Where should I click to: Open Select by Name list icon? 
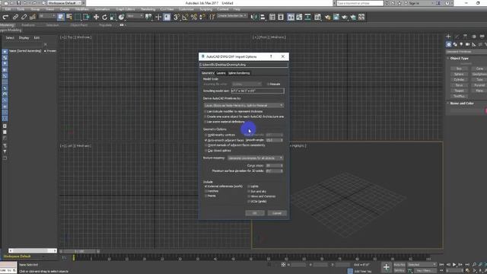coord(69,17)
